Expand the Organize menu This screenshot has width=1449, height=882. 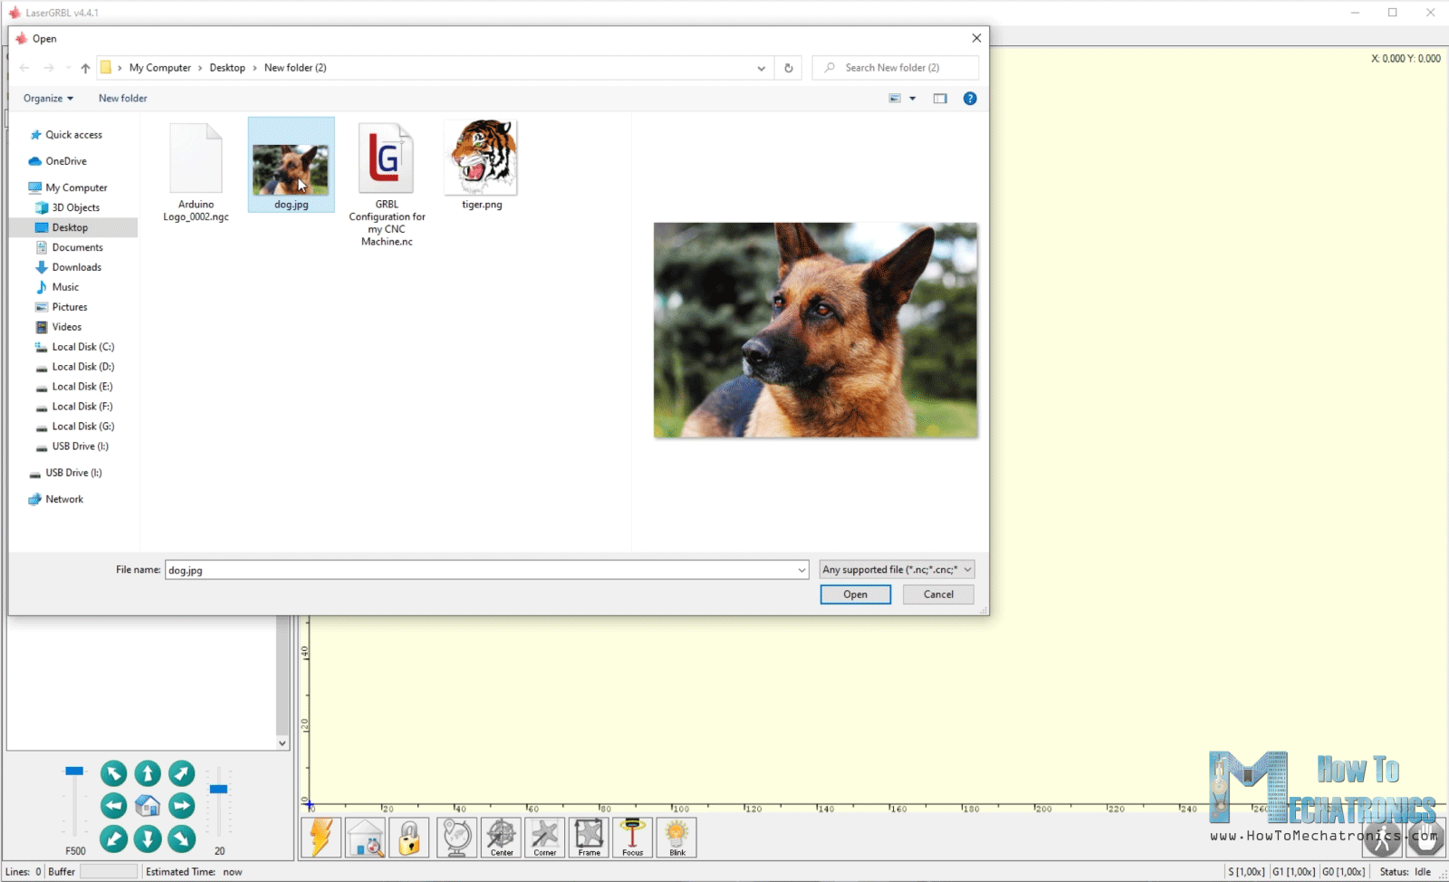[x=48, y=99]
